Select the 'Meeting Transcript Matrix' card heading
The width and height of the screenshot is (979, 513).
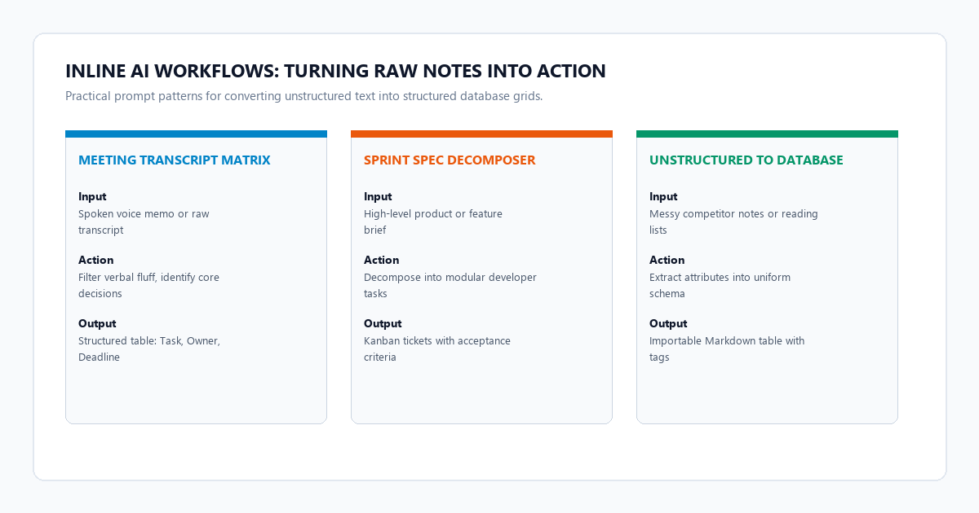[175, 160]
